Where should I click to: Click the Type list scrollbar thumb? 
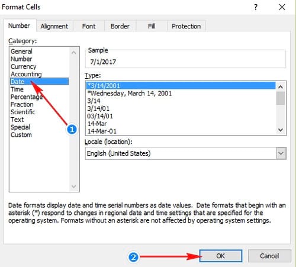(x=281, y=98)
